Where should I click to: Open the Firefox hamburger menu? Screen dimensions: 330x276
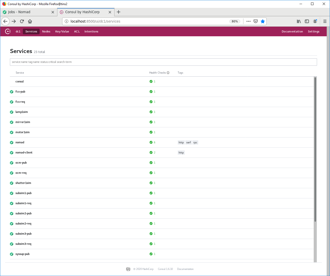tap(325, 21)
